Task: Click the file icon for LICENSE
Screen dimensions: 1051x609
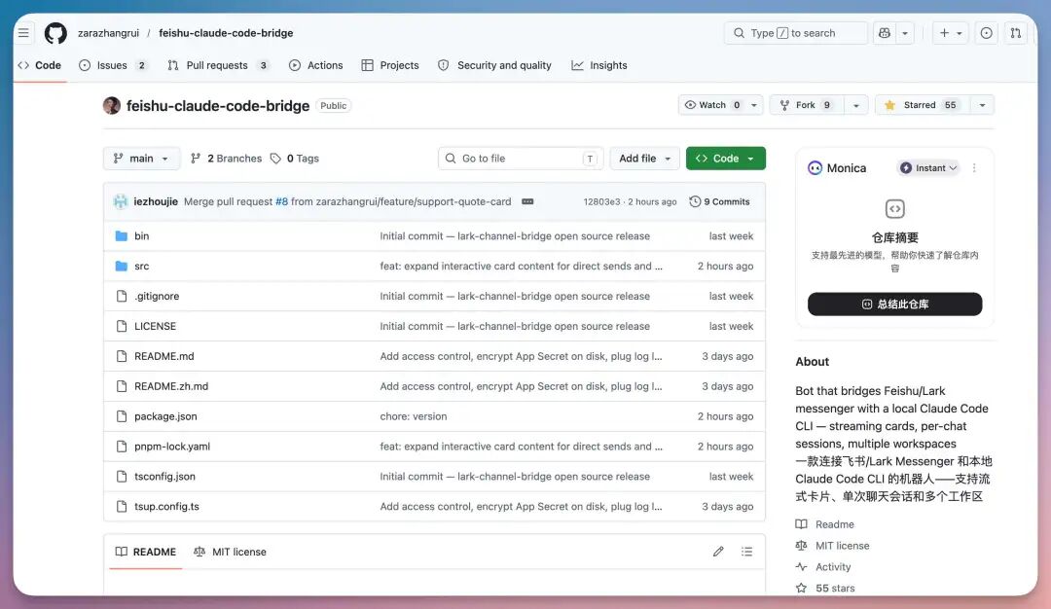Action: click(122, 326)
